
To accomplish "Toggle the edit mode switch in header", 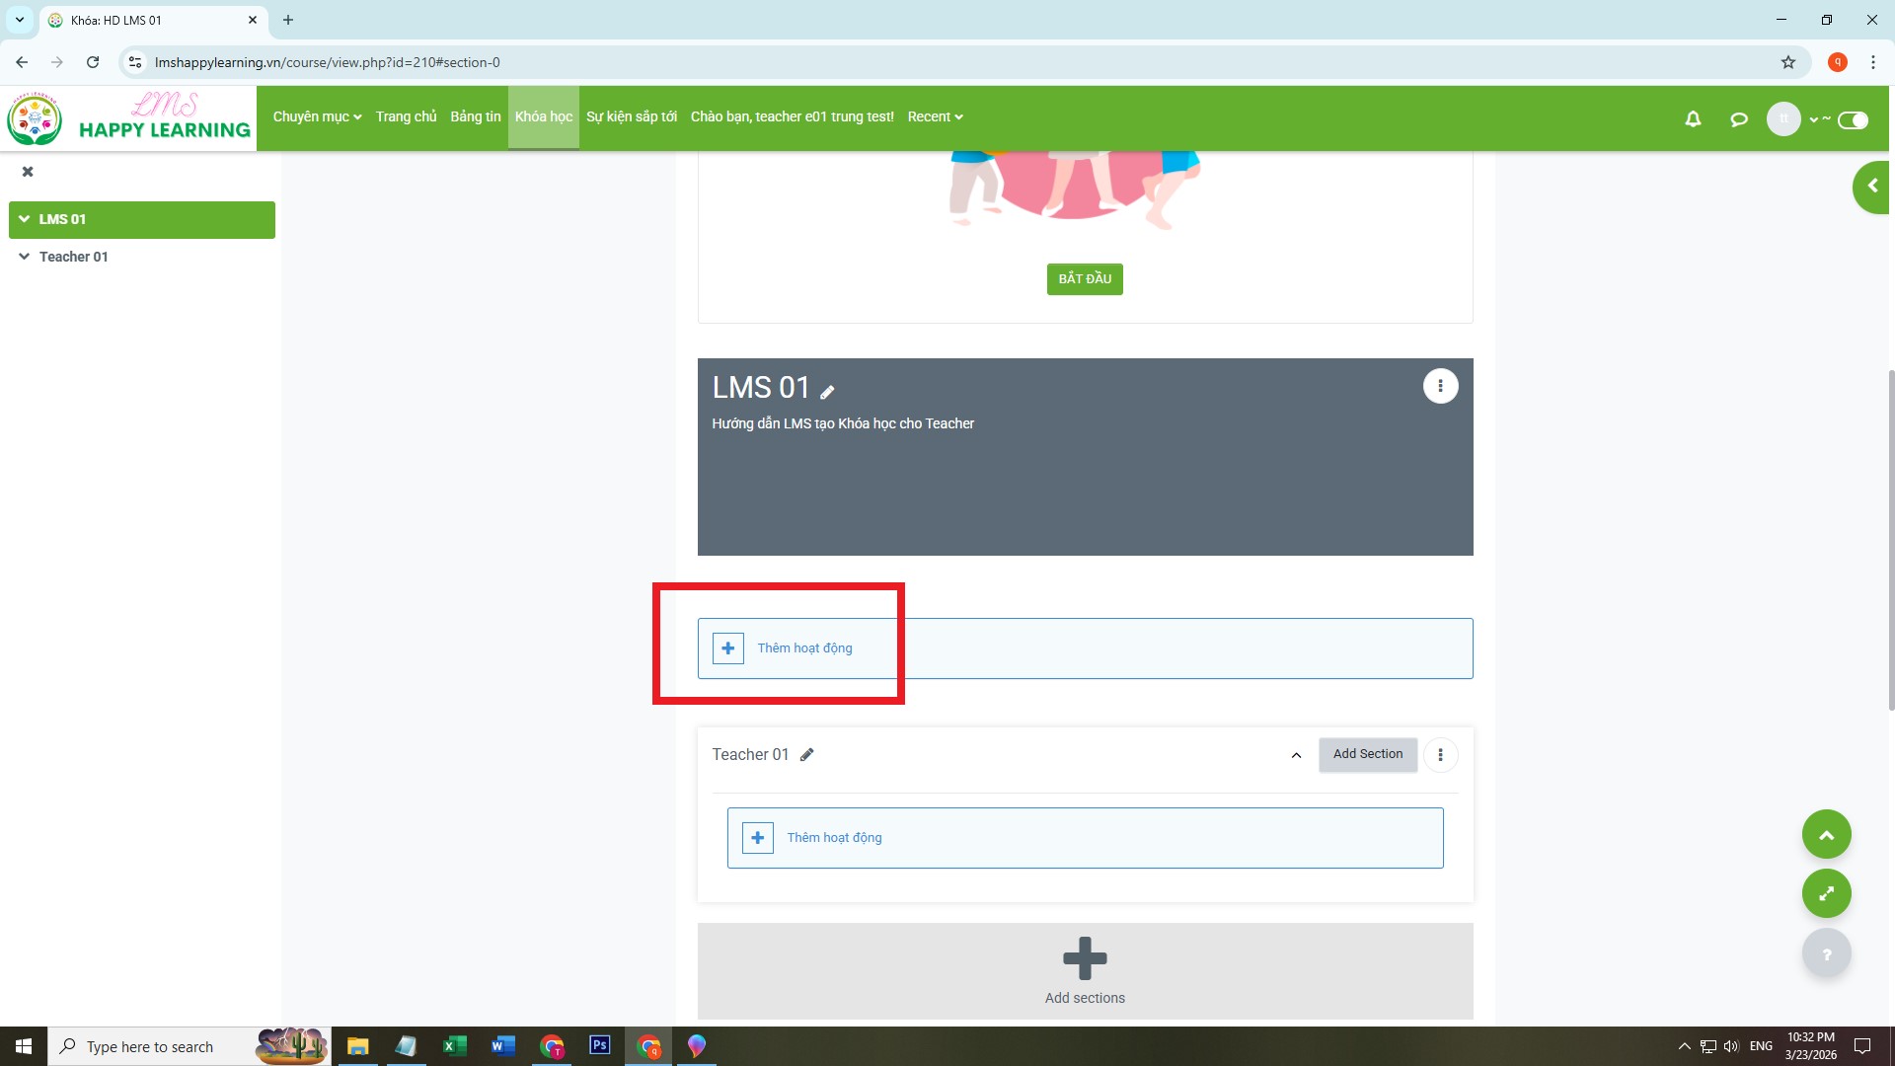I will [x=1853, y=120].
